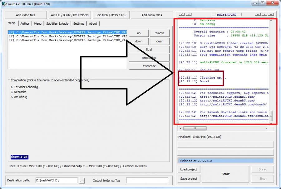Click the multiAVCHD app icon in title bar
Viewport: 281px width, 189px height.
tap(4, 4)
